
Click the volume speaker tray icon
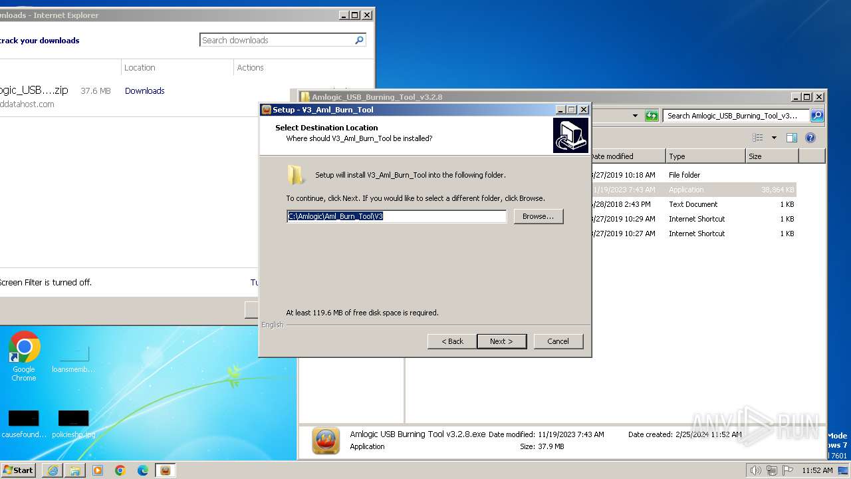pos(756,470)
